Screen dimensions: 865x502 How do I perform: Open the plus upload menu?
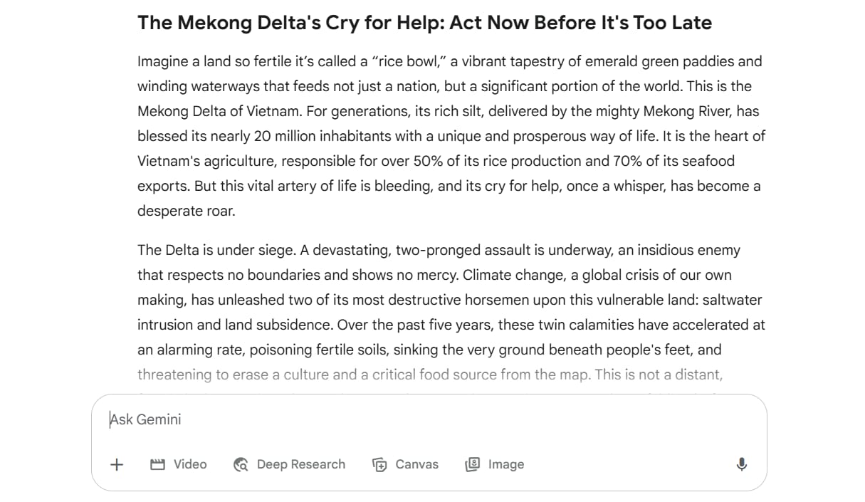(x=117, y=464)
